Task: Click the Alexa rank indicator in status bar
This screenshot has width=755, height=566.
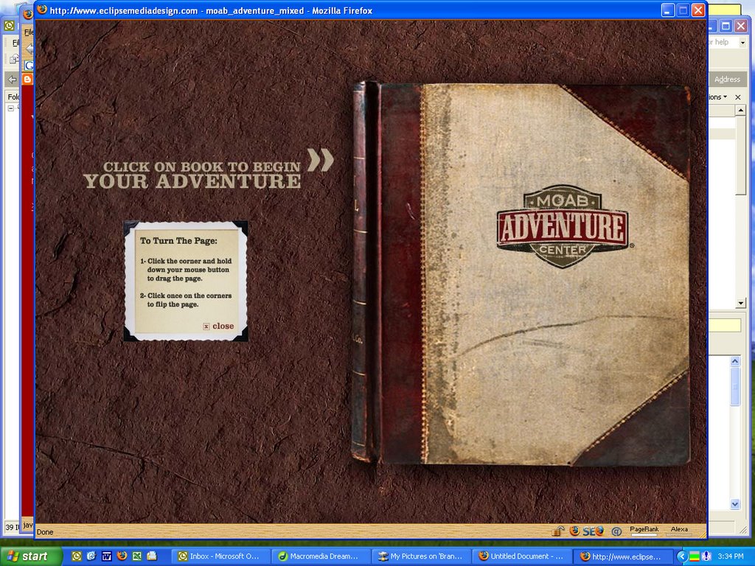Action: point(679,531)
